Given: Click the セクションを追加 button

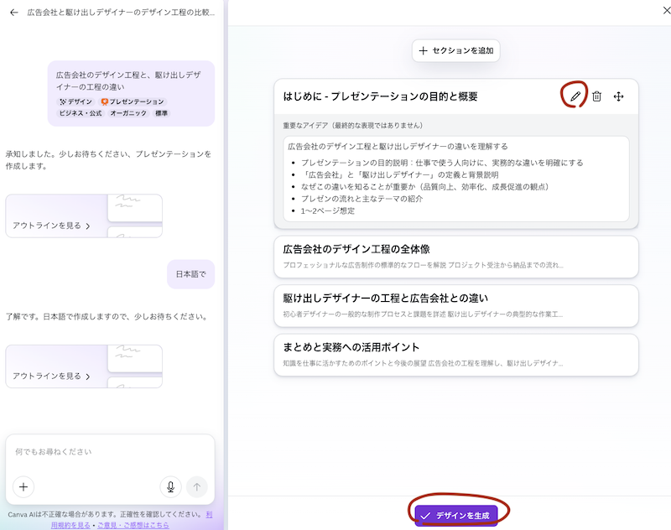Looking at the screenshot, I should coord(455,50).
